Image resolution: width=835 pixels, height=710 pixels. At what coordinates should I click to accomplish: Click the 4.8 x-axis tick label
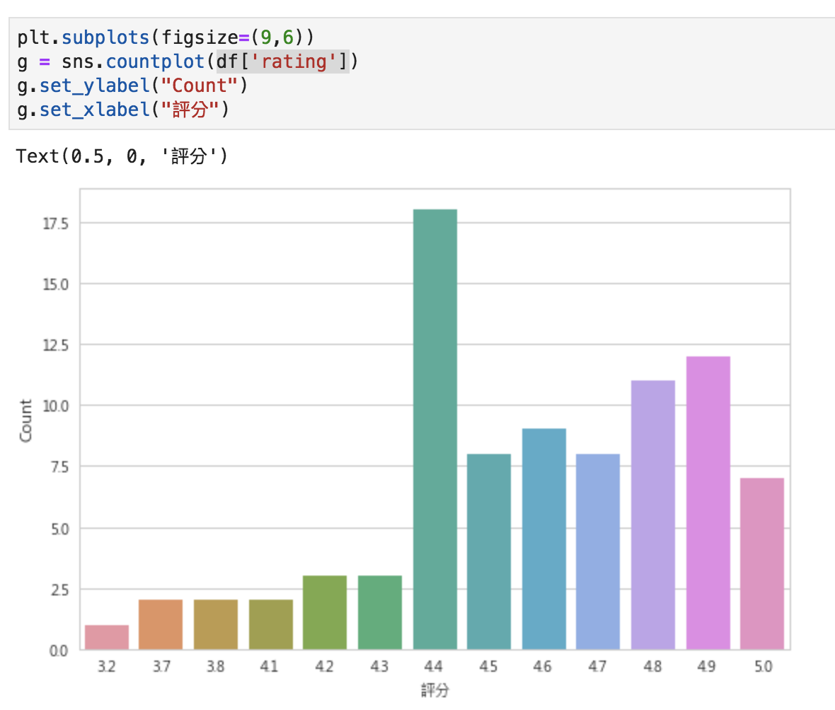coord(652,666)
